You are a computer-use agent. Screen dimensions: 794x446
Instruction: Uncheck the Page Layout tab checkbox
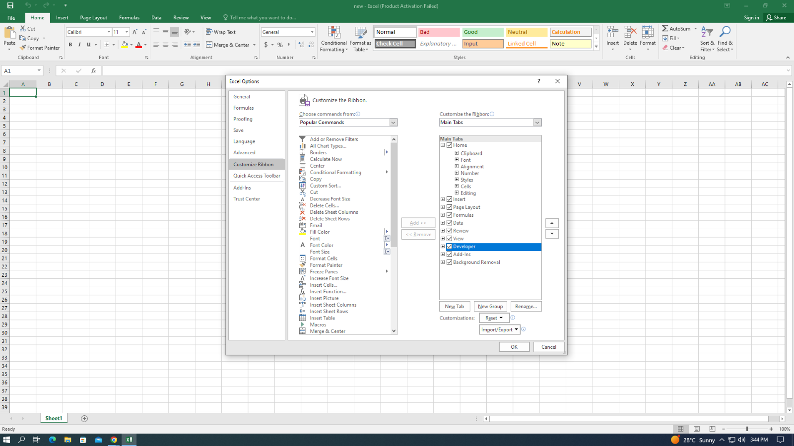(449, 207)
